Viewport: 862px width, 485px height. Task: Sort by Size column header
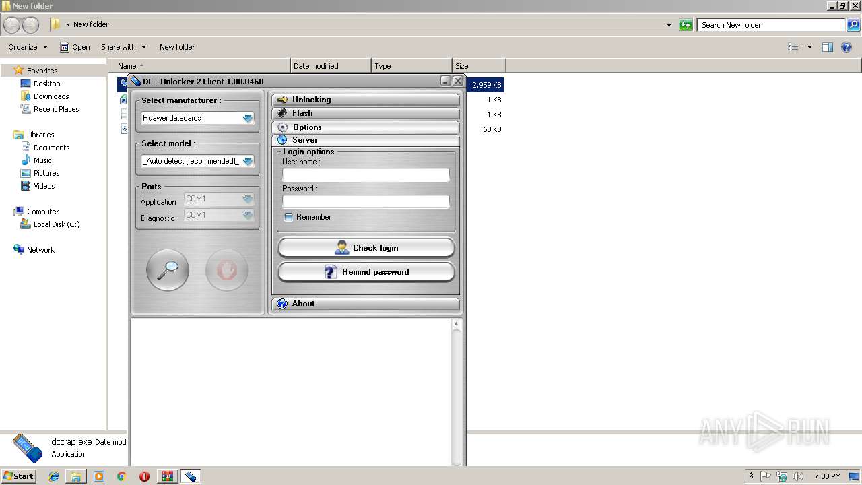click(479, 66)
